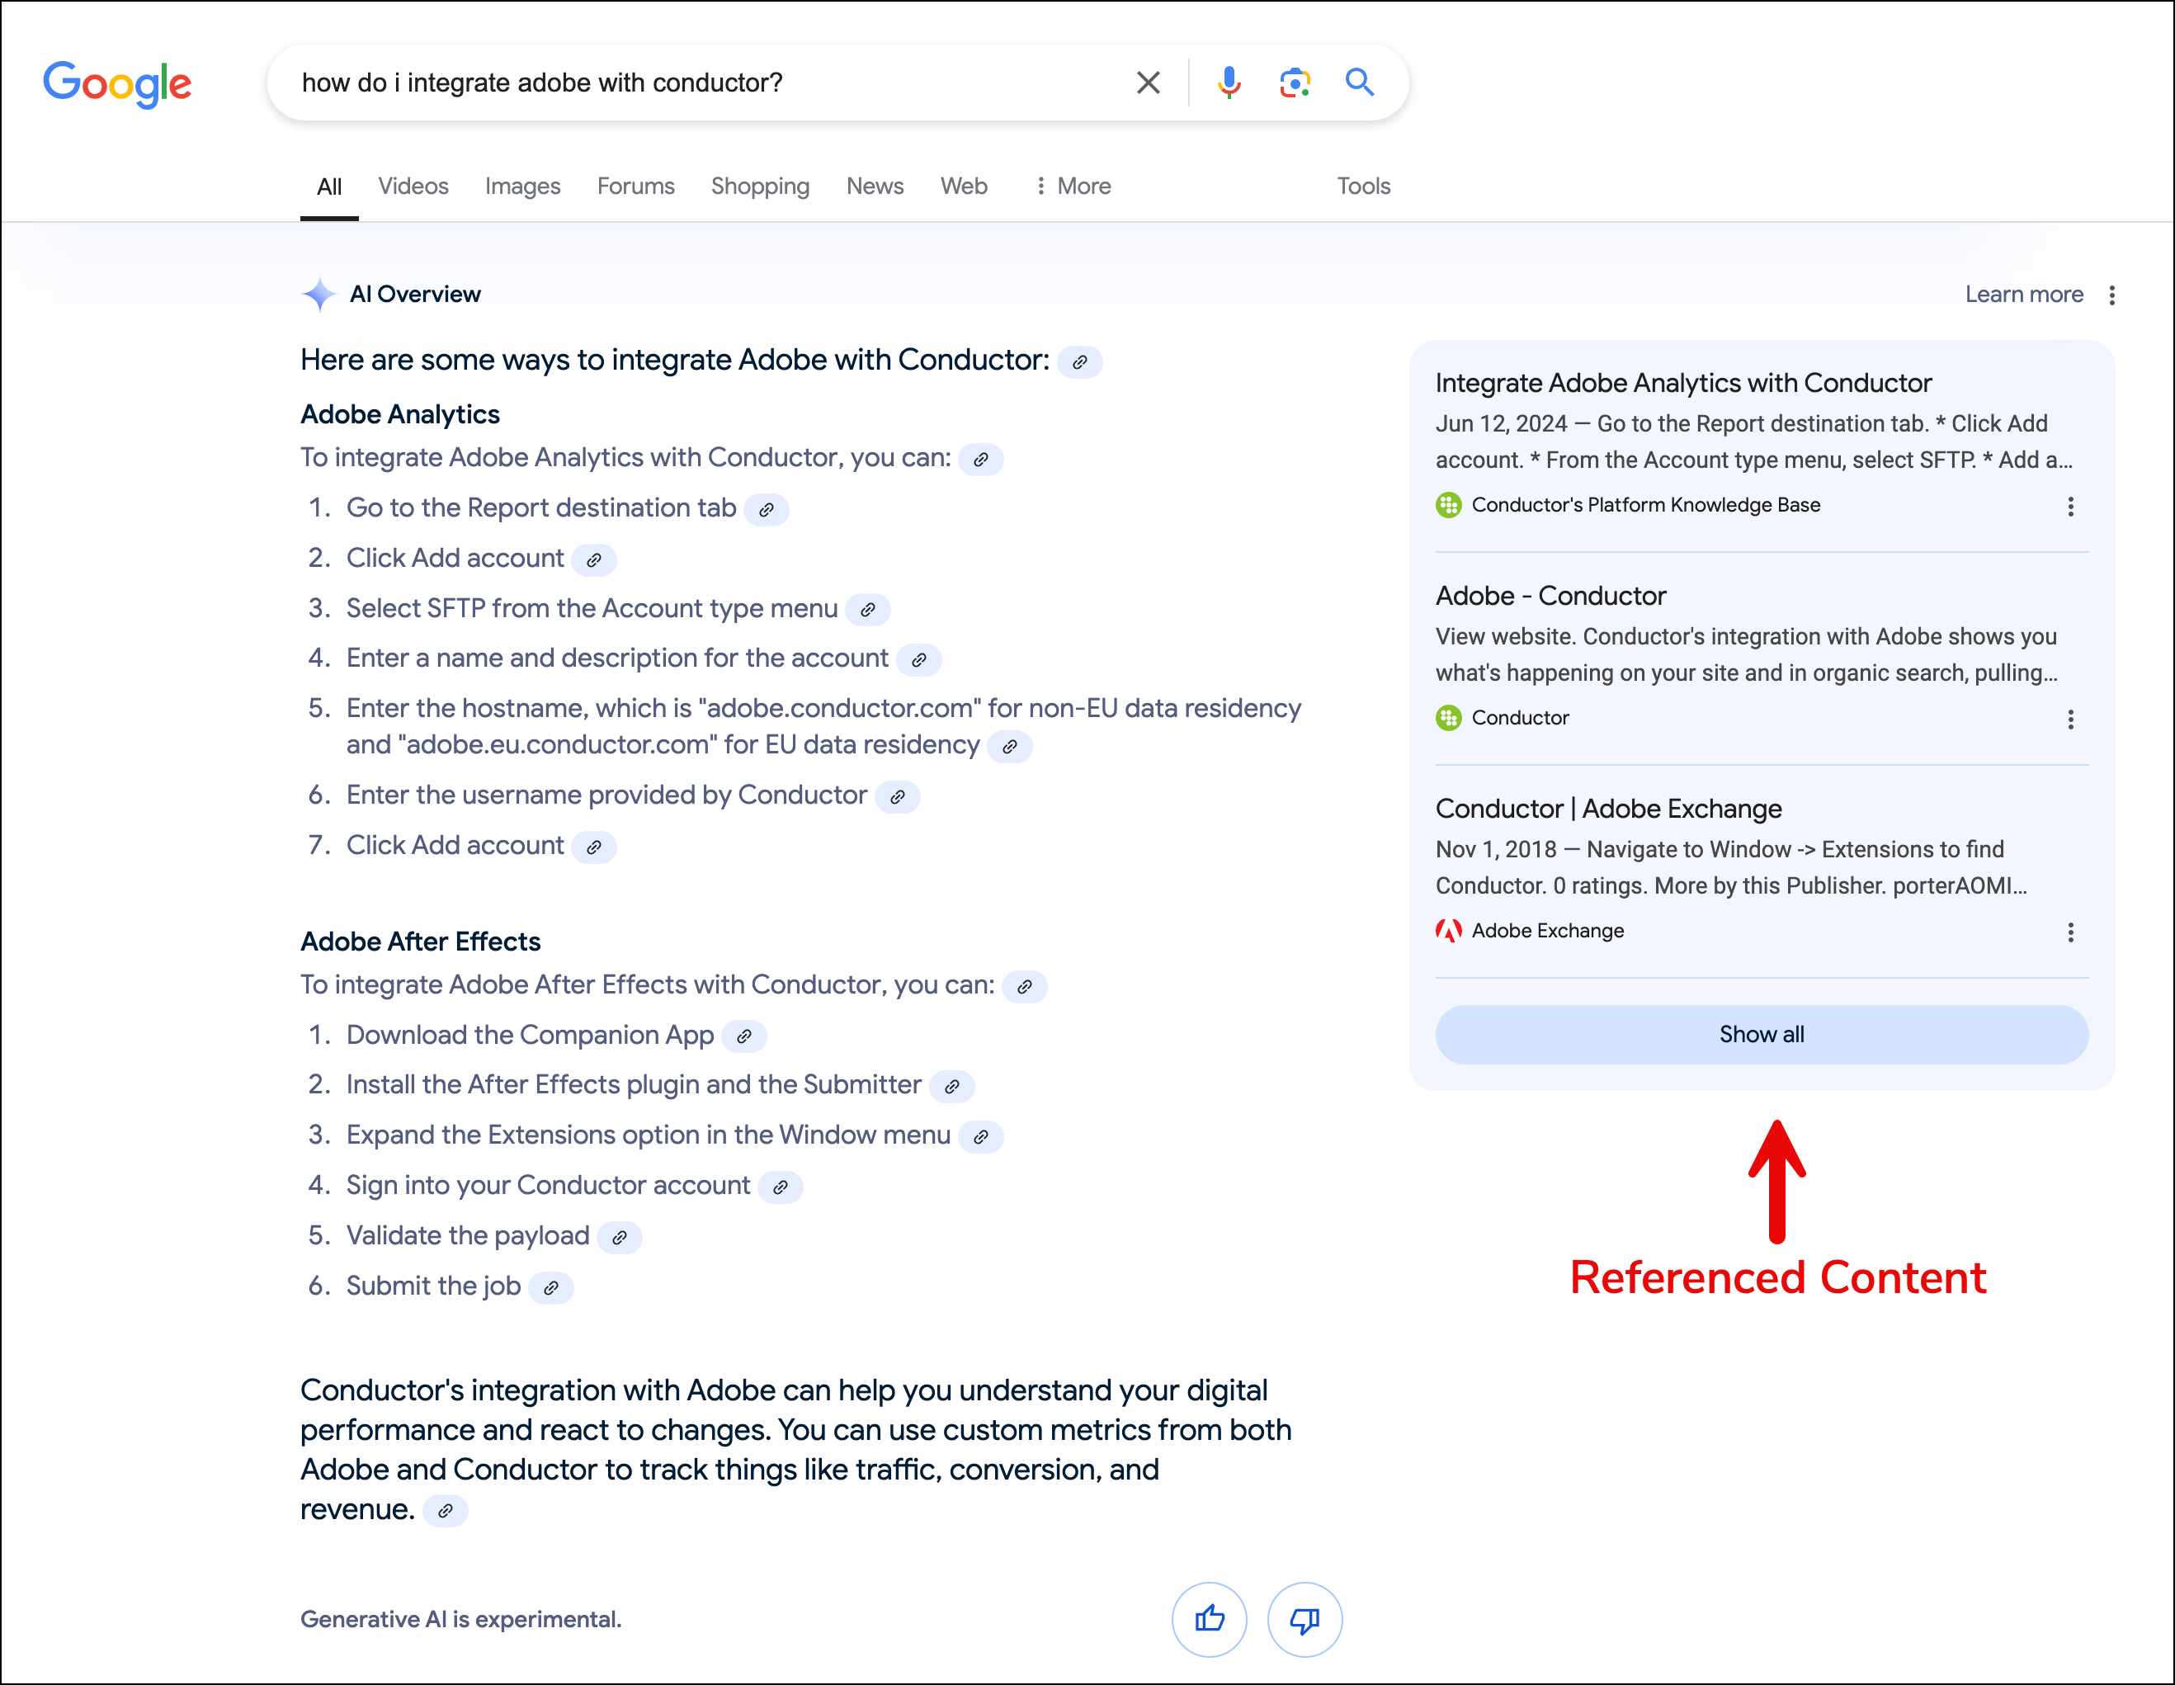Switch to the Forums tab
This screenshot has width=2175, height=1685.
(x=635, y=186)
